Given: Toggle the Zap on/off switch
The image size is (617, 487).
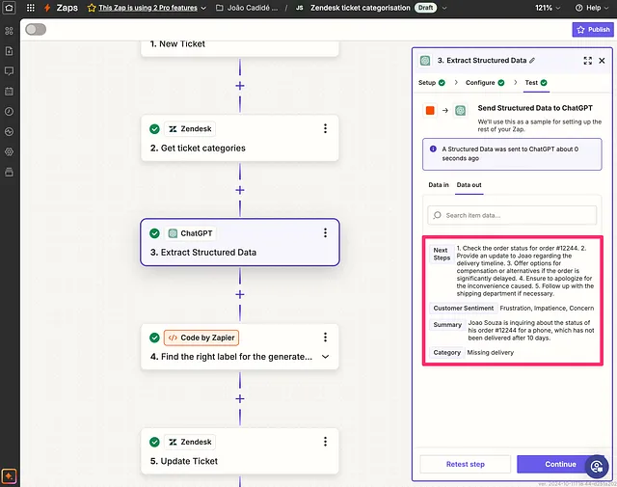Looking at the screenshot, I should point(36,30).
